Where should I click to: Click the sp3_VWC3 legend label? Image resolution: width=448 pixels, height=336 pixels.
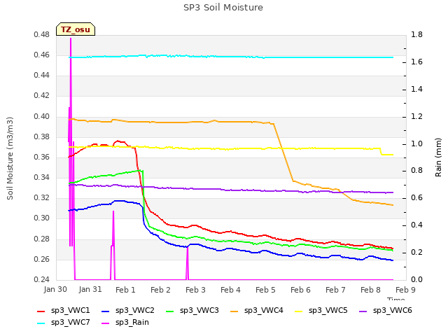(x=199, y=310)
